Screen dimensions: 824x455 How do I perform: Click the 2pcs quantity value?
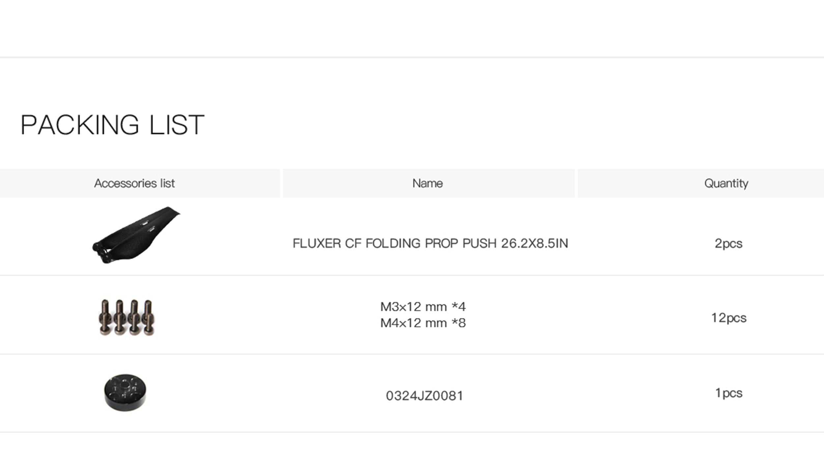click(728, 243)
